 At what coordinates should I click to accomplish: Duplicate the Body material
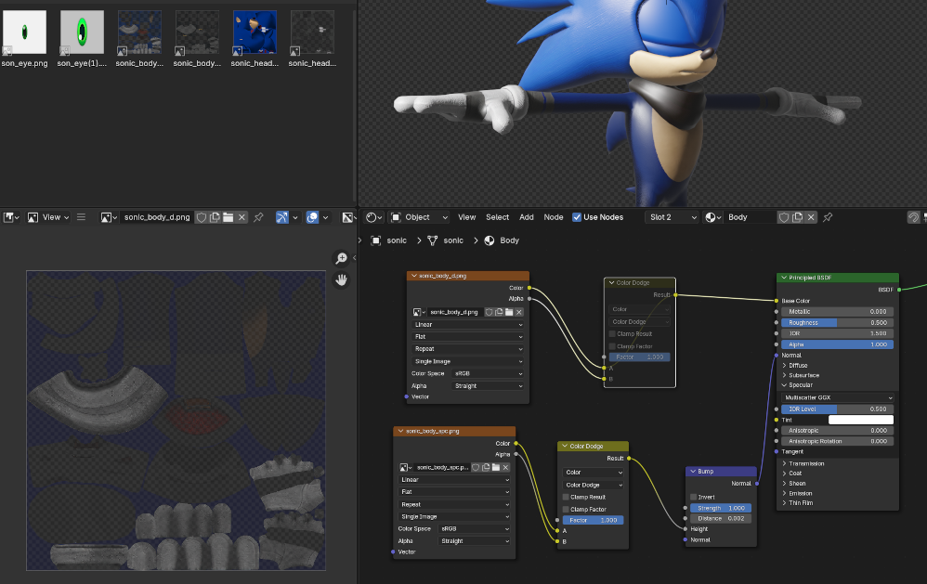coord(798,217)
